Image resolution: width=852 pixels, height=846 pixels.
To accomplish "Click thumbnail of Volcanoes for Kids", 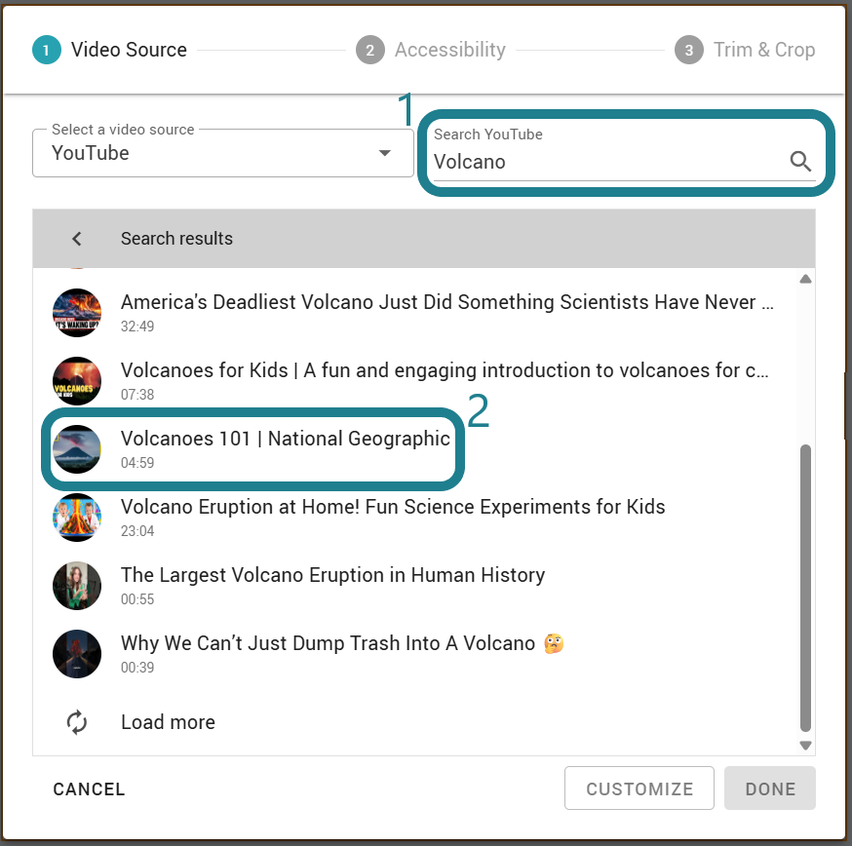I will [77, 381].
